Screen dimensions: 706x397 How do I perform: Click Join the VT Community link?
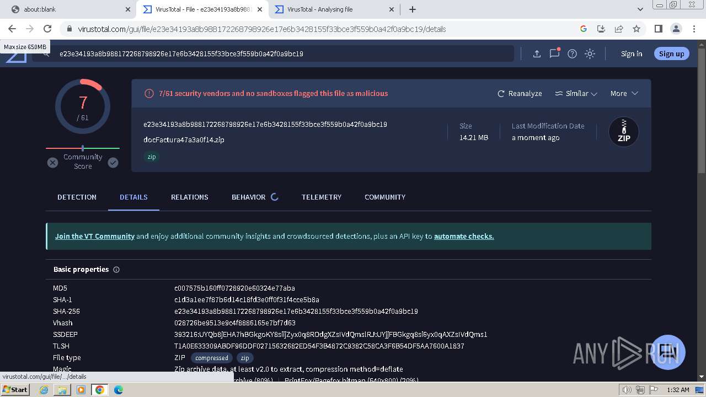point(95,236)
